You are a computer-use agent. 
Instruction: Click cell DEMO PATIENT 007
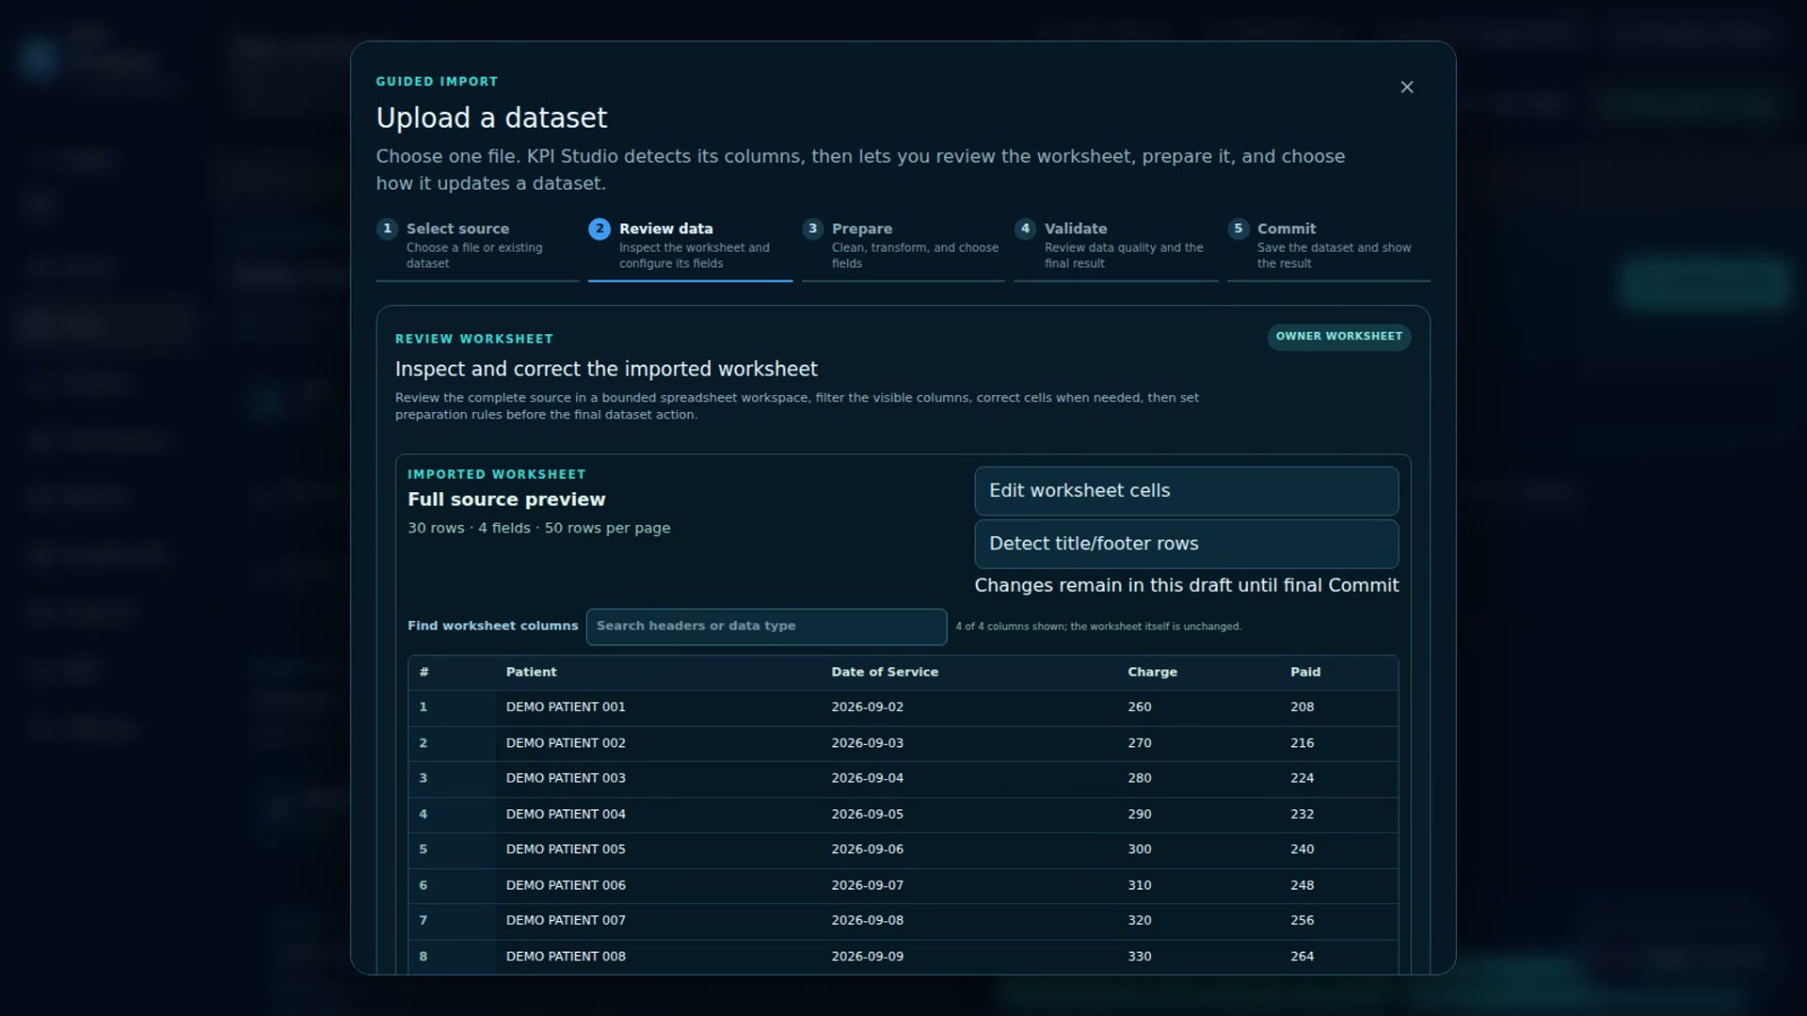(x=659, y=921)
